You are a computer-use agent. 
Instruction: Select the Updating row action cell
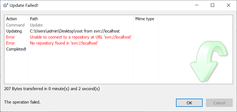click(x=14, y=31)
